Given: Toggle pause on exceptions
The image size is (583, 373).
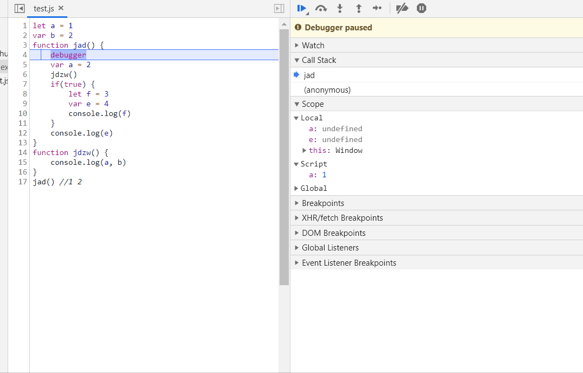Looking at the screenshot, I should click(x=421, y=8).
